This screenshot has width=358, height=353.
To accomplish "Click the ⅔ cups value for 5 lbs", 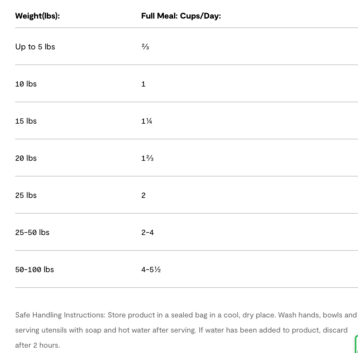I will pos(145,47).
